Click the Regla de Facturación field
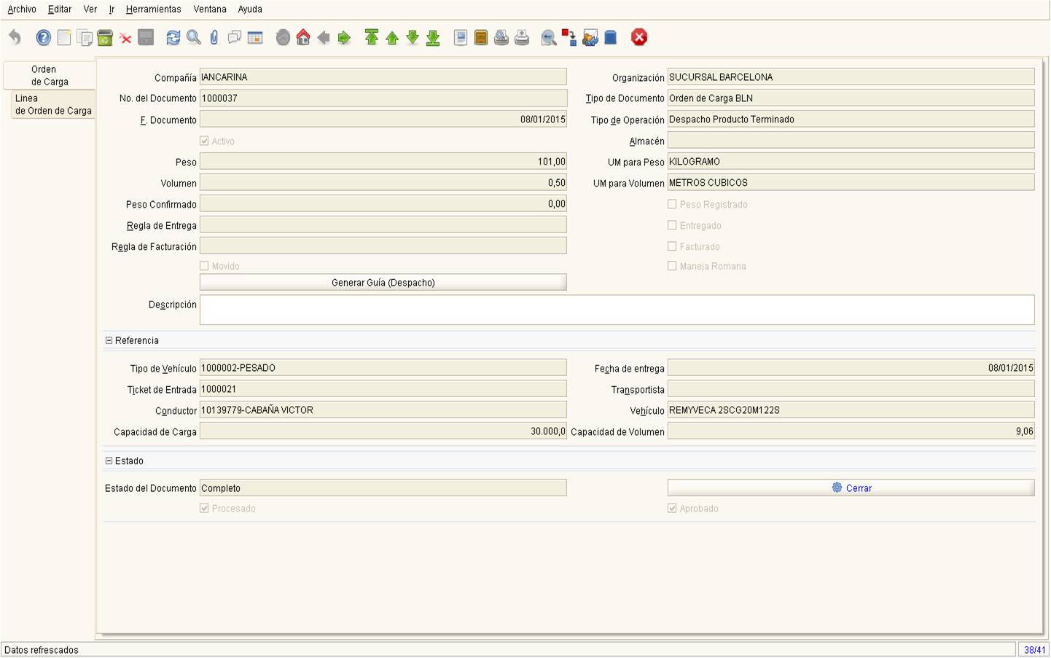1051x658 pixels. tap(383, 246)
